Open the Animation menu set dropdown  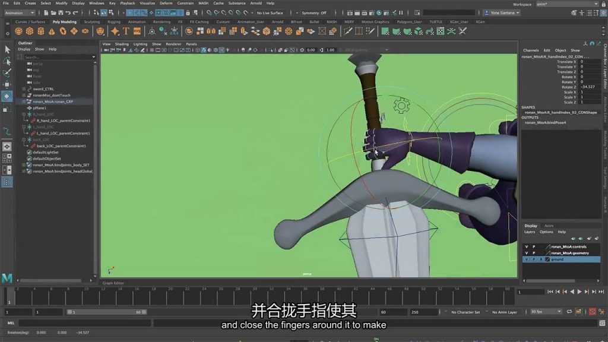pos(20,13)
